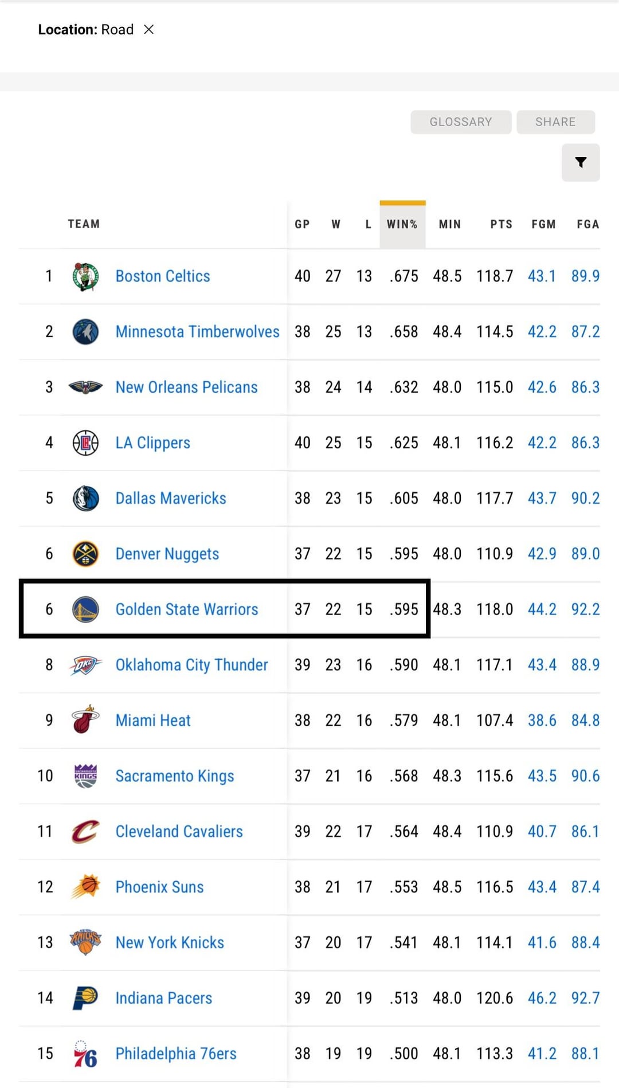The image size is (619, 1088).
Task: Open the Glossary
Action: (x=461, y=122)
